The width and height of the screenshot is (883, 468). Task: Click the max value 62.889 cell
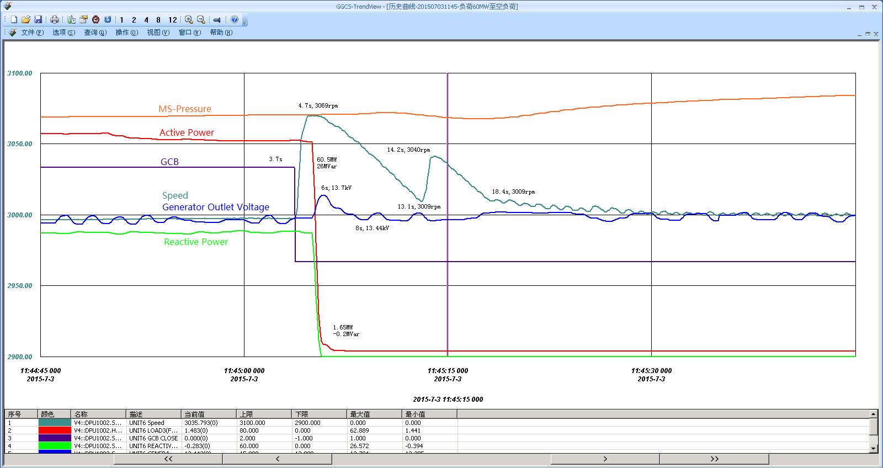[x=375, y=430]
